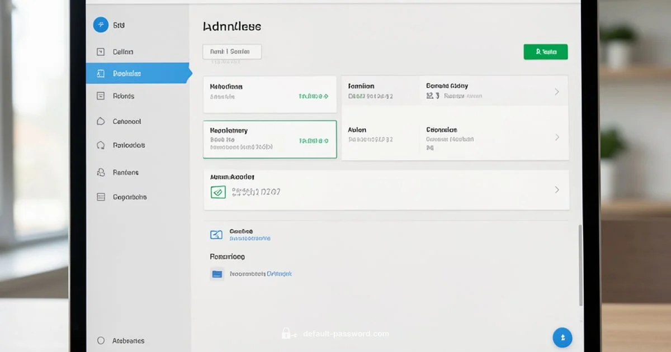671x352 pixels.
Task: Click the blue circular upload button bottom right
Action: pyautogui.click(x=563, y=337)
